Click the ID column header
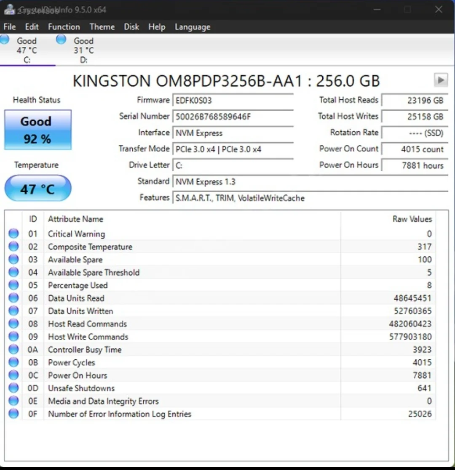Image resolution: width=455 pixels, height=470 pixels. coord(33,219)
